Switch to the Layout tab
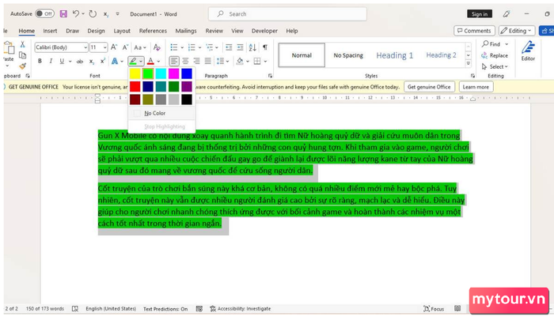 tap(122, 31)
